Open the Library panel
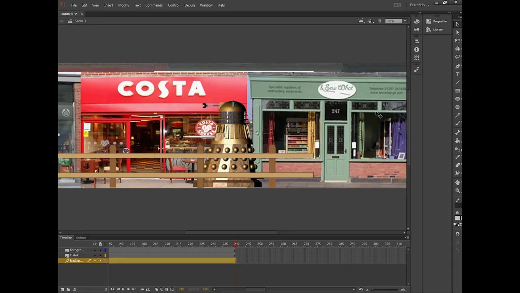 435,29
